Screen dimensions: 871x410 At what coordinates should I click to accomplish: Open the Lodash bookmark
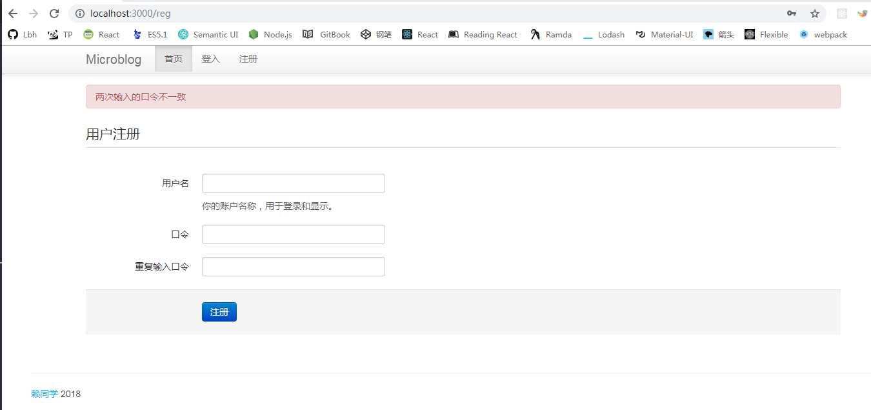[x=604, y=35]
